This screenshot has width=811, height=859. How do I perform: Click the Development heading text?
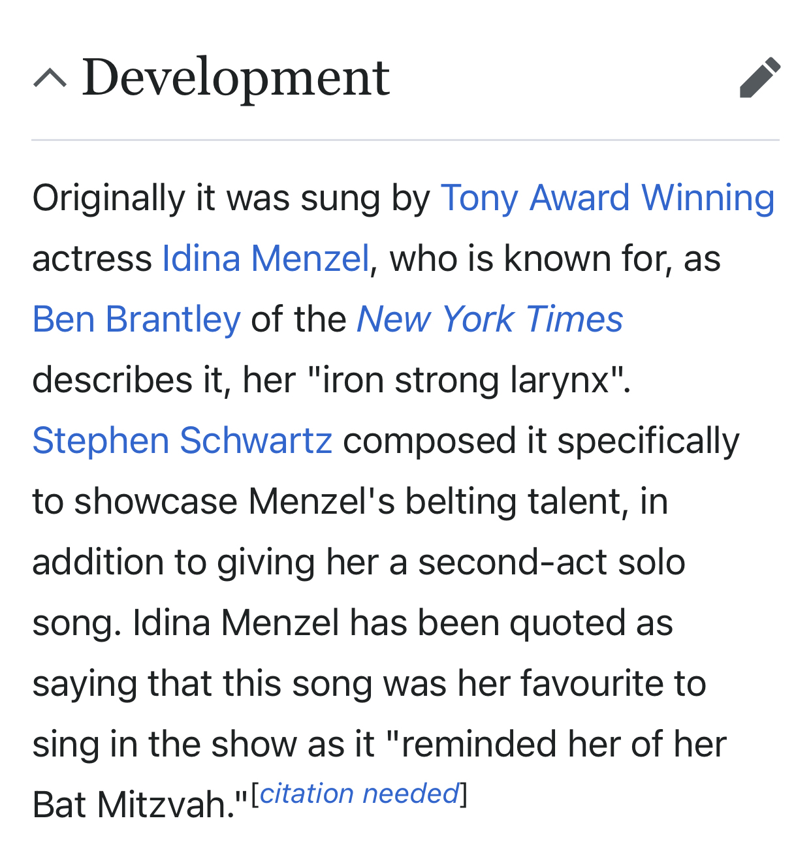[x=236, y=78]
